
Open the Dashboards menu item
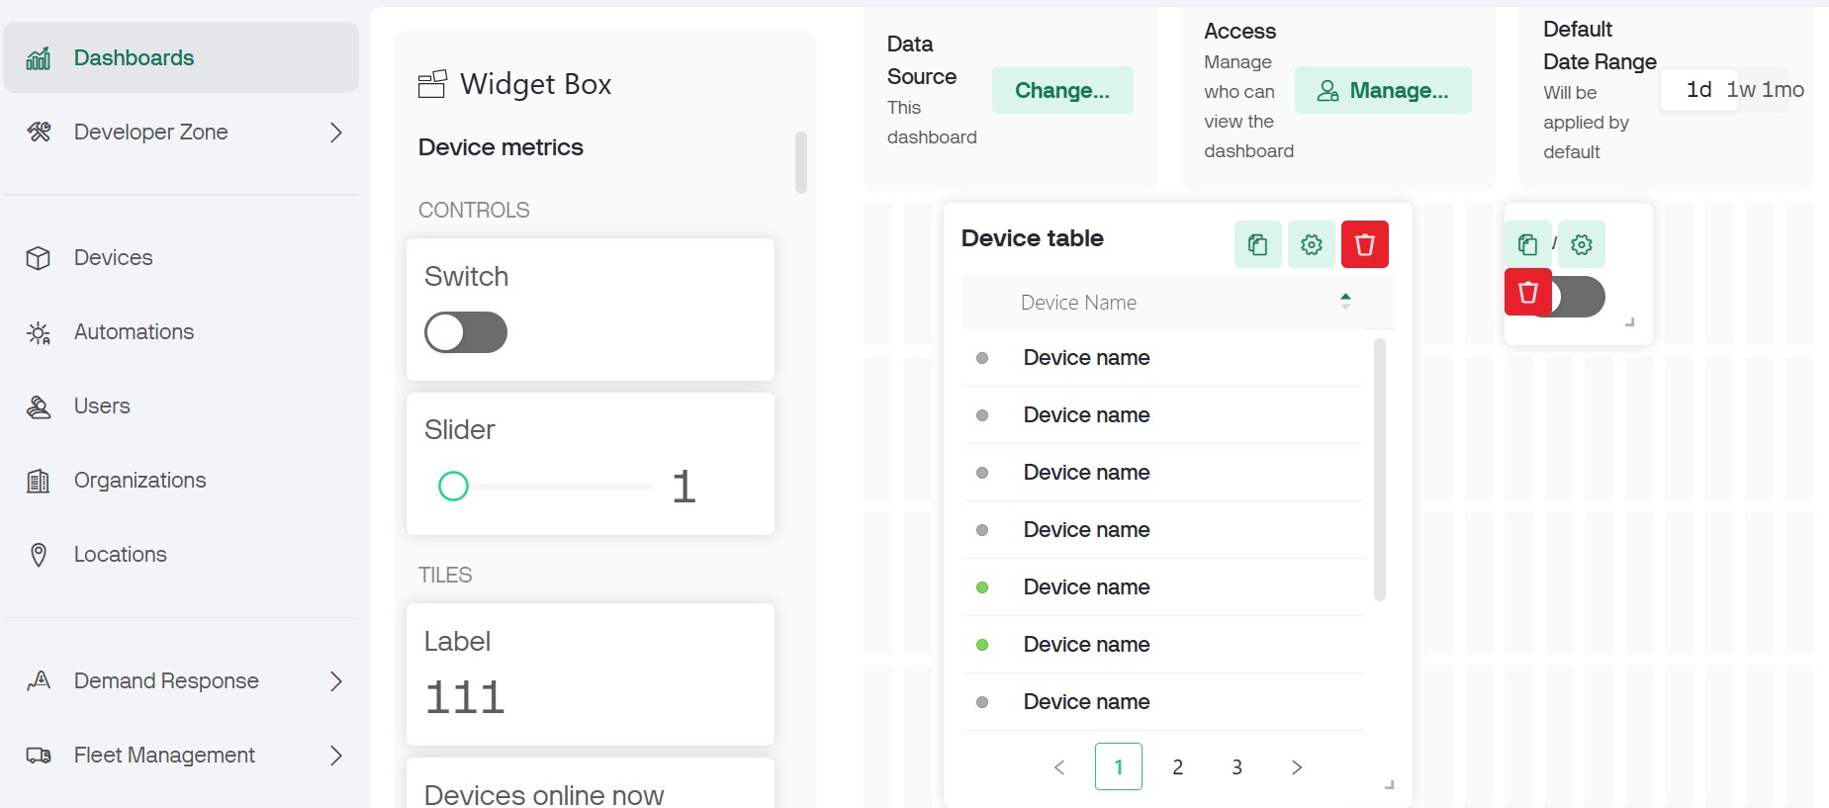point(181,57)
